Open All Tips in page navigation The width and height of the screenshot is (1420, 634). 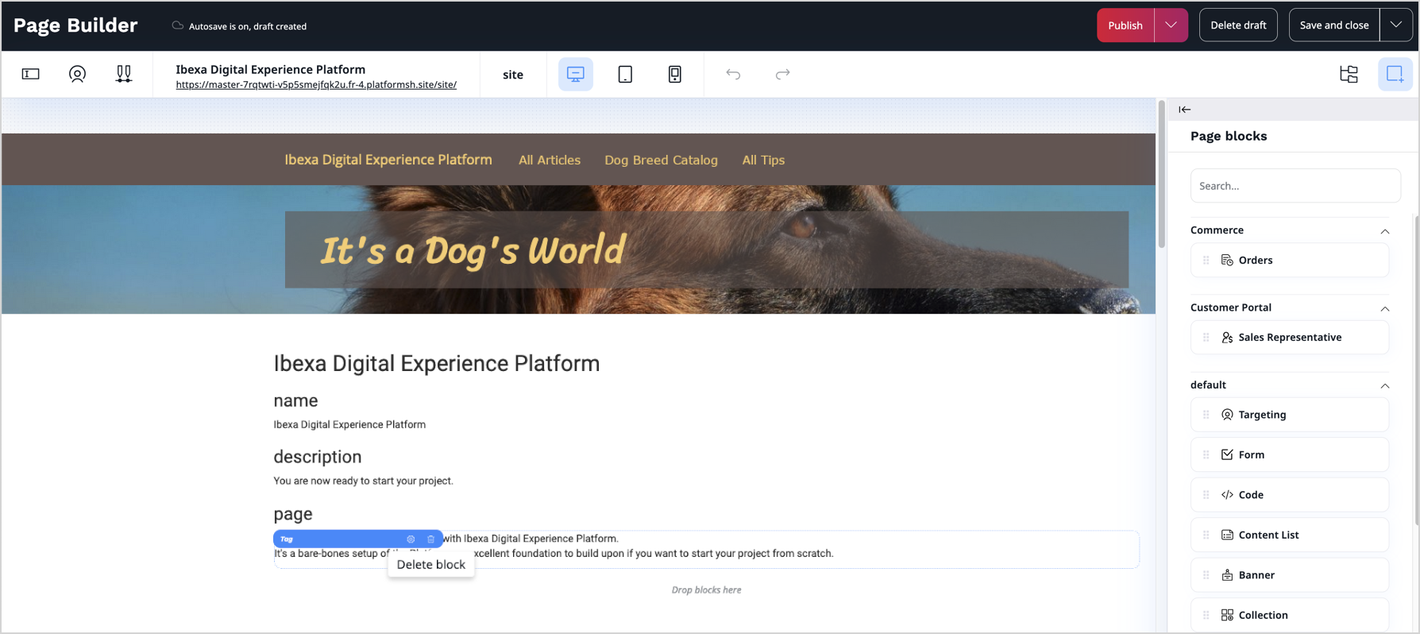pyautogui.click(x=763, y=160)
